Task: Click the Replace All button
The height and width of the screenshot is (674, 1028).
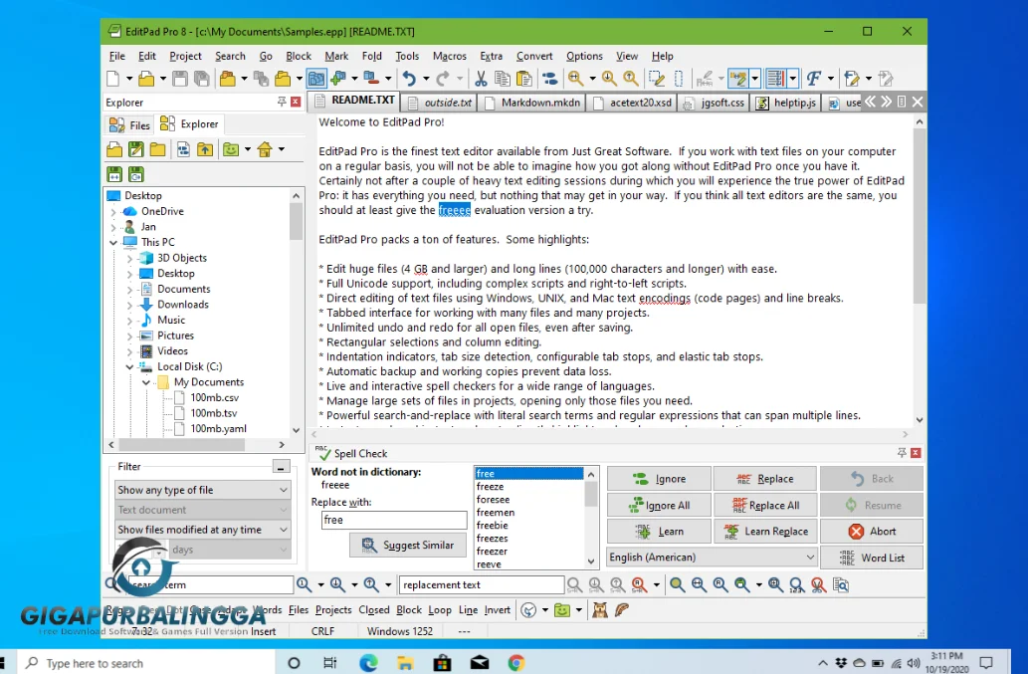Action: coord(765,506)
